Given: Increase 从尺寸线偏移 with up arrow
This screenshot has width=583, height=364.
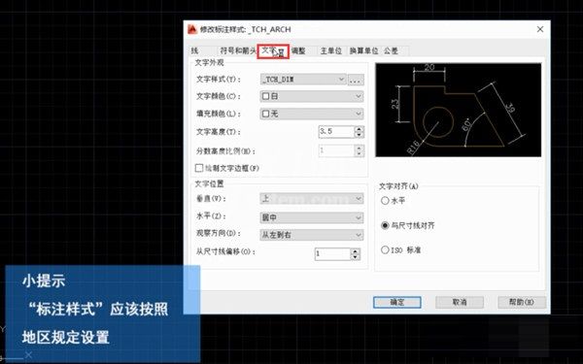Looking at the screenshot, I should pyautogui.click(x=356, y=251).
